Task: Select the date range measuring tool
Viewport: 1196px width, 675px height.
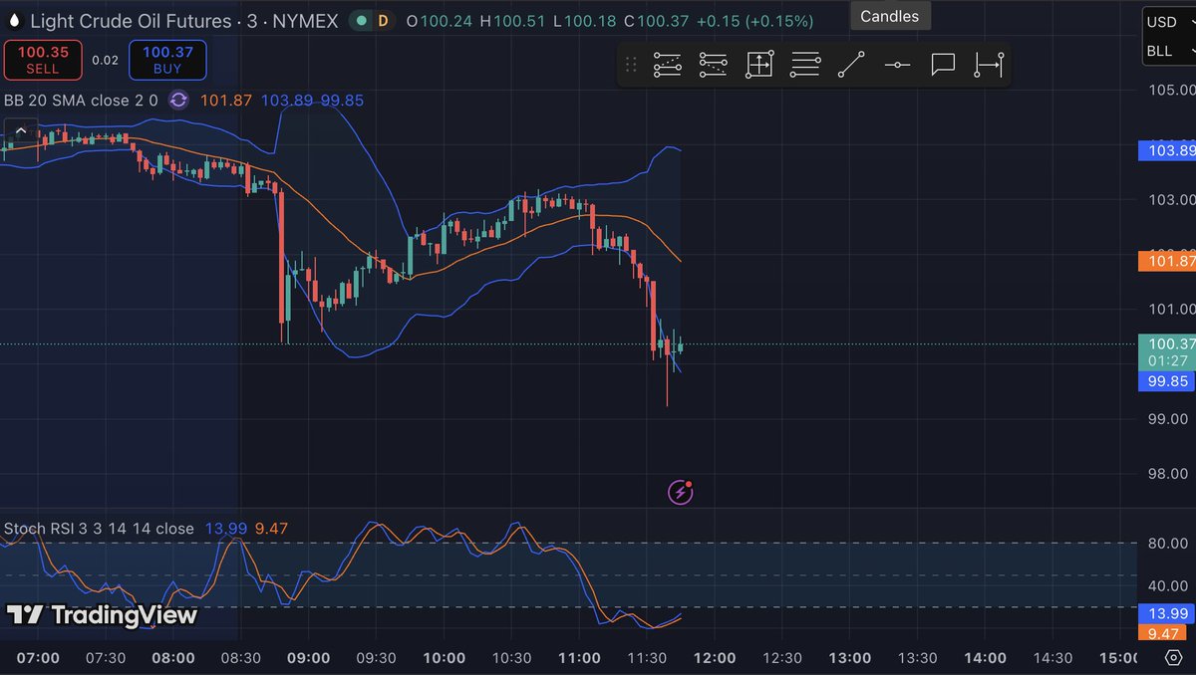Action: 989,66
